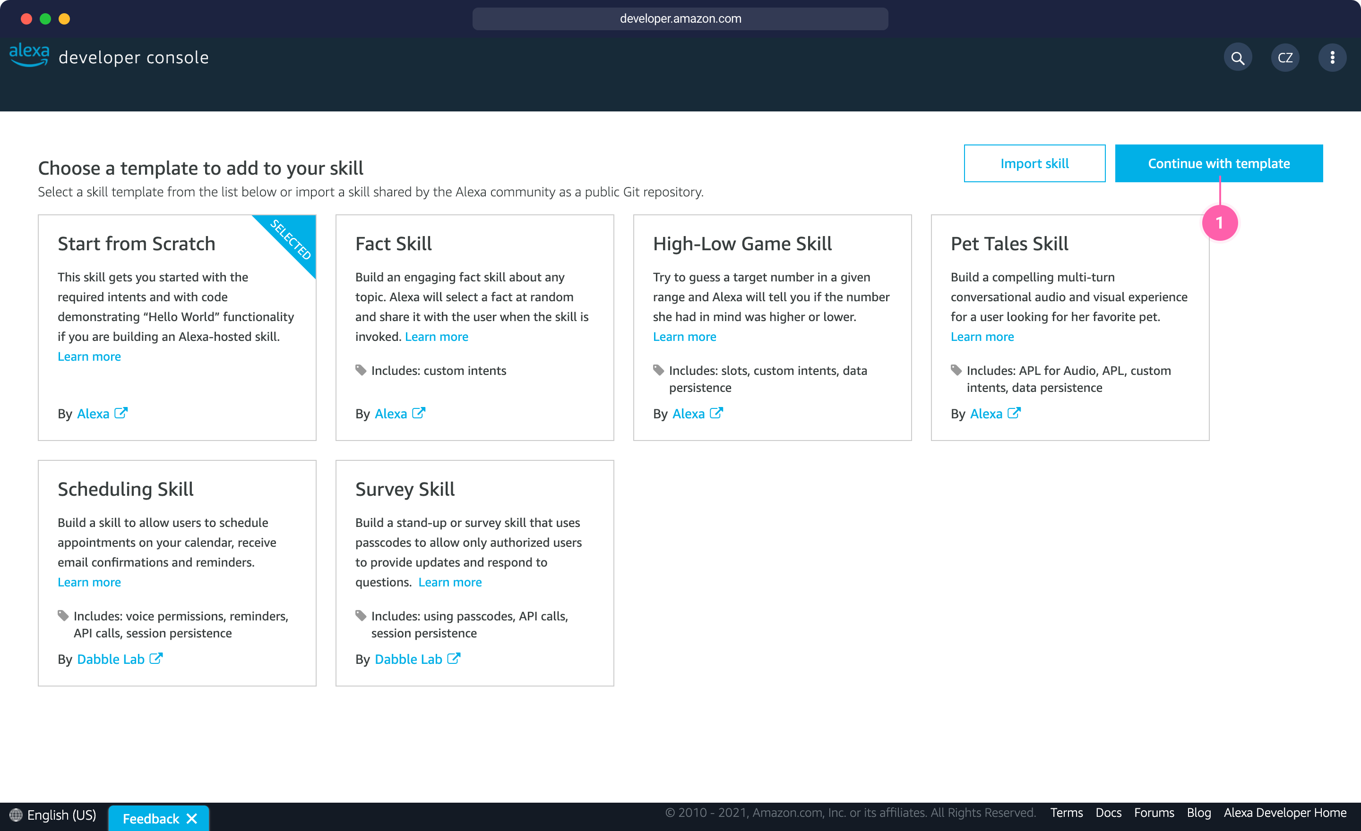Open Dabble Lab link on Survey Skill
Screen dimensions: 1361x831
tap(408, 660)
